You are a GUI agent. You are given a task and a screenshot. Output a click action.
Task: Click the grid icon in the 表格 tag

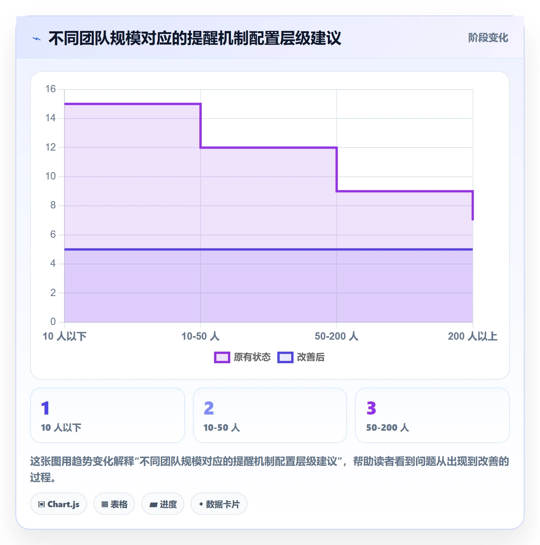point(105,504)
